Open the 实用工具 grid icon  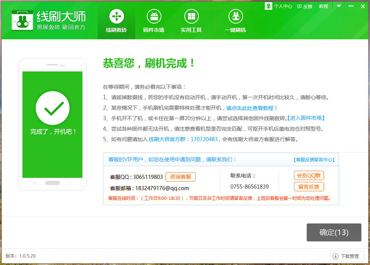click(x=191, y=16)
